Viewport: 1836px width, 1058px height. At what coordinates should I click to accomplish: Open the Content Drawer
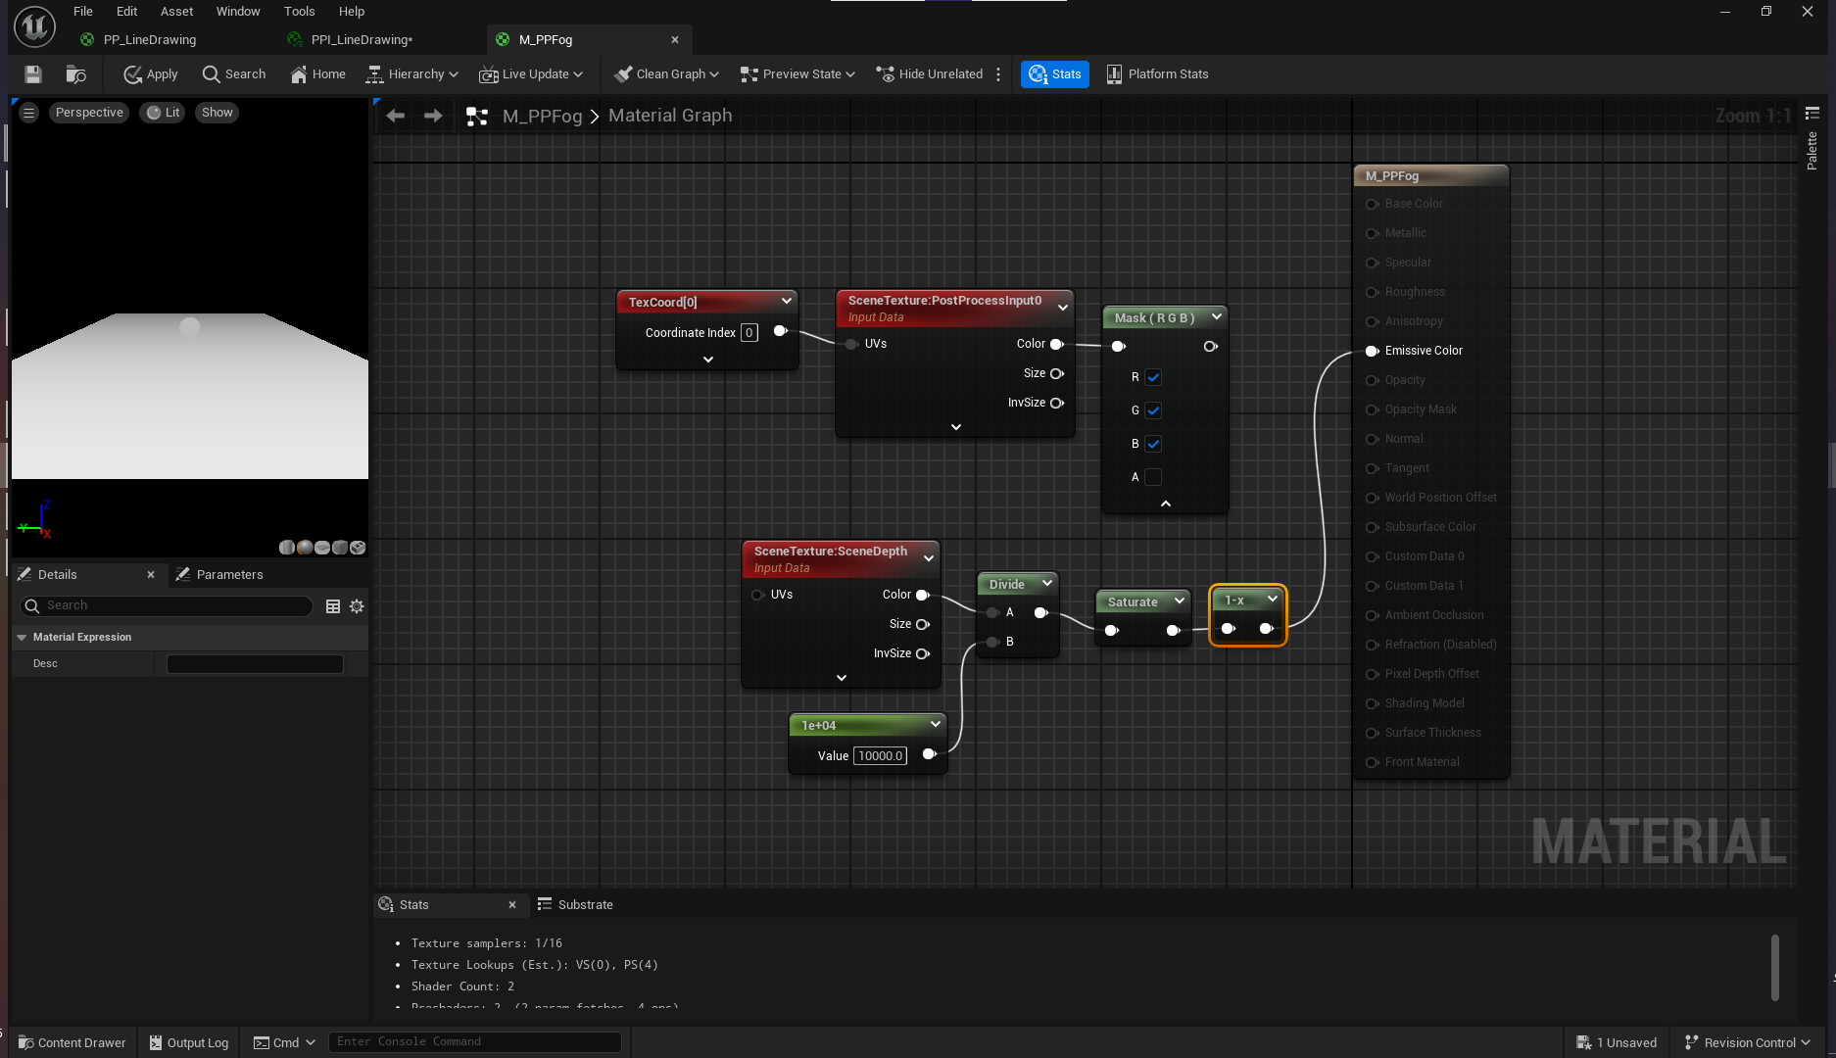(x=72, y=1042)
